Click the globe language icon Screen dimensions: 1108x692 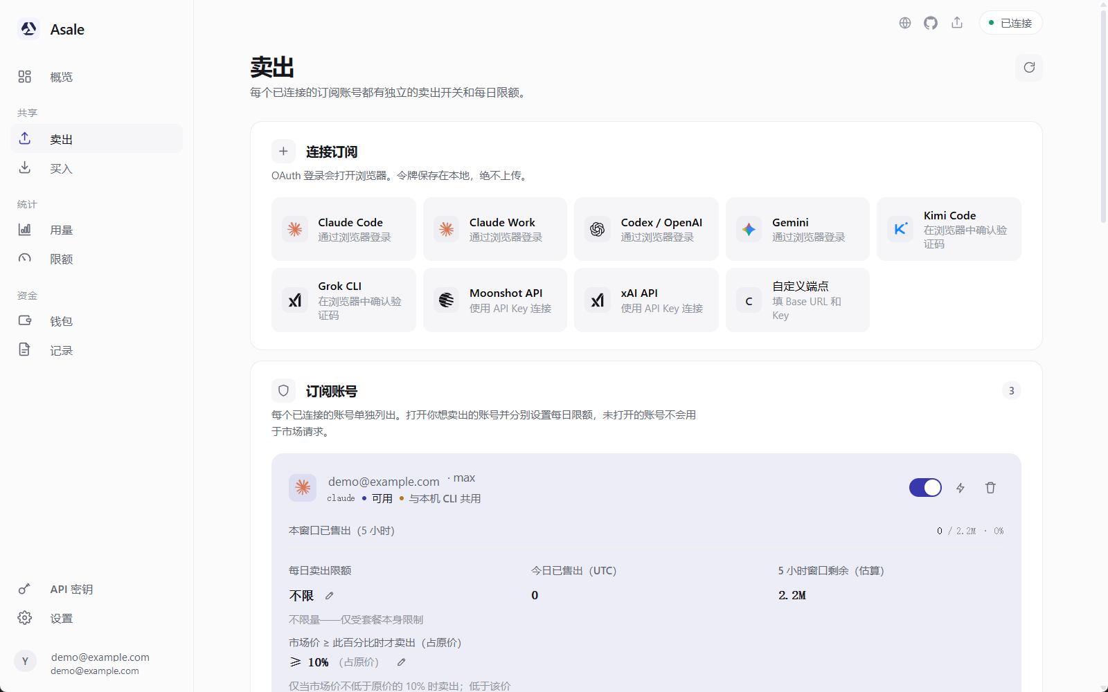coord(904,23)
